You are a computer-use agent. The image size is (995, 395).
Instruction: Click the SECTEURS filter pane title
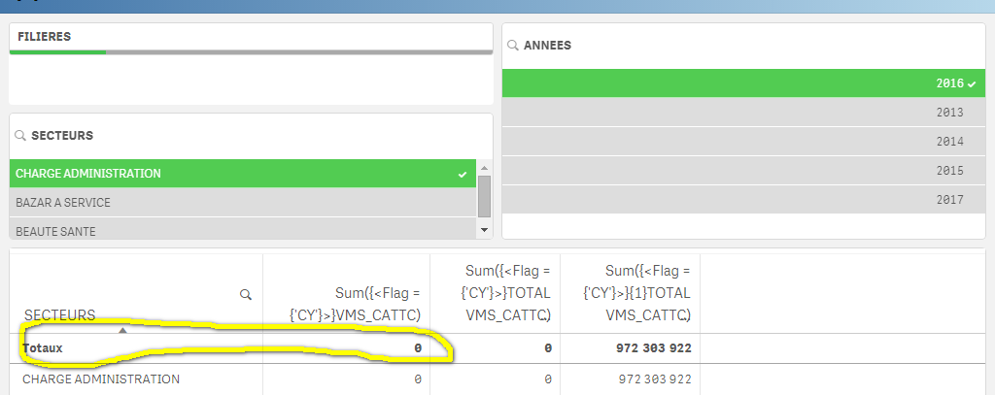(x=62, y=136)
